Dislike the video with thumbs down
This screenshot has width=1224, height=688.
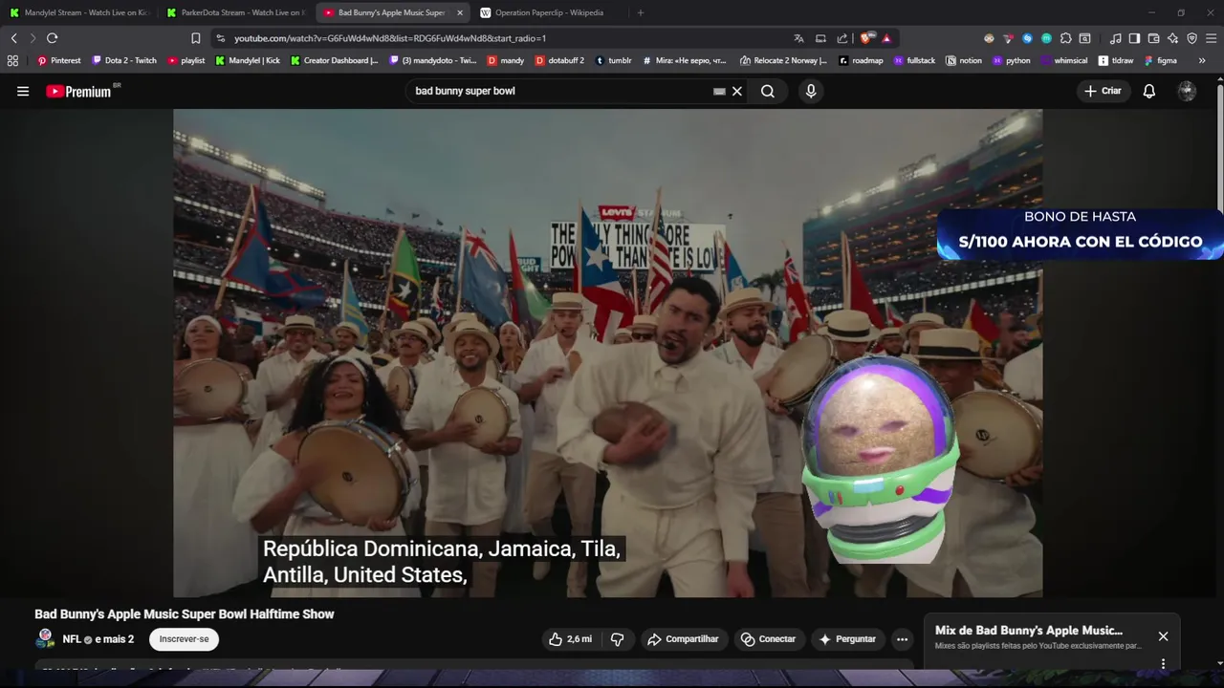(x=618, y=639)
